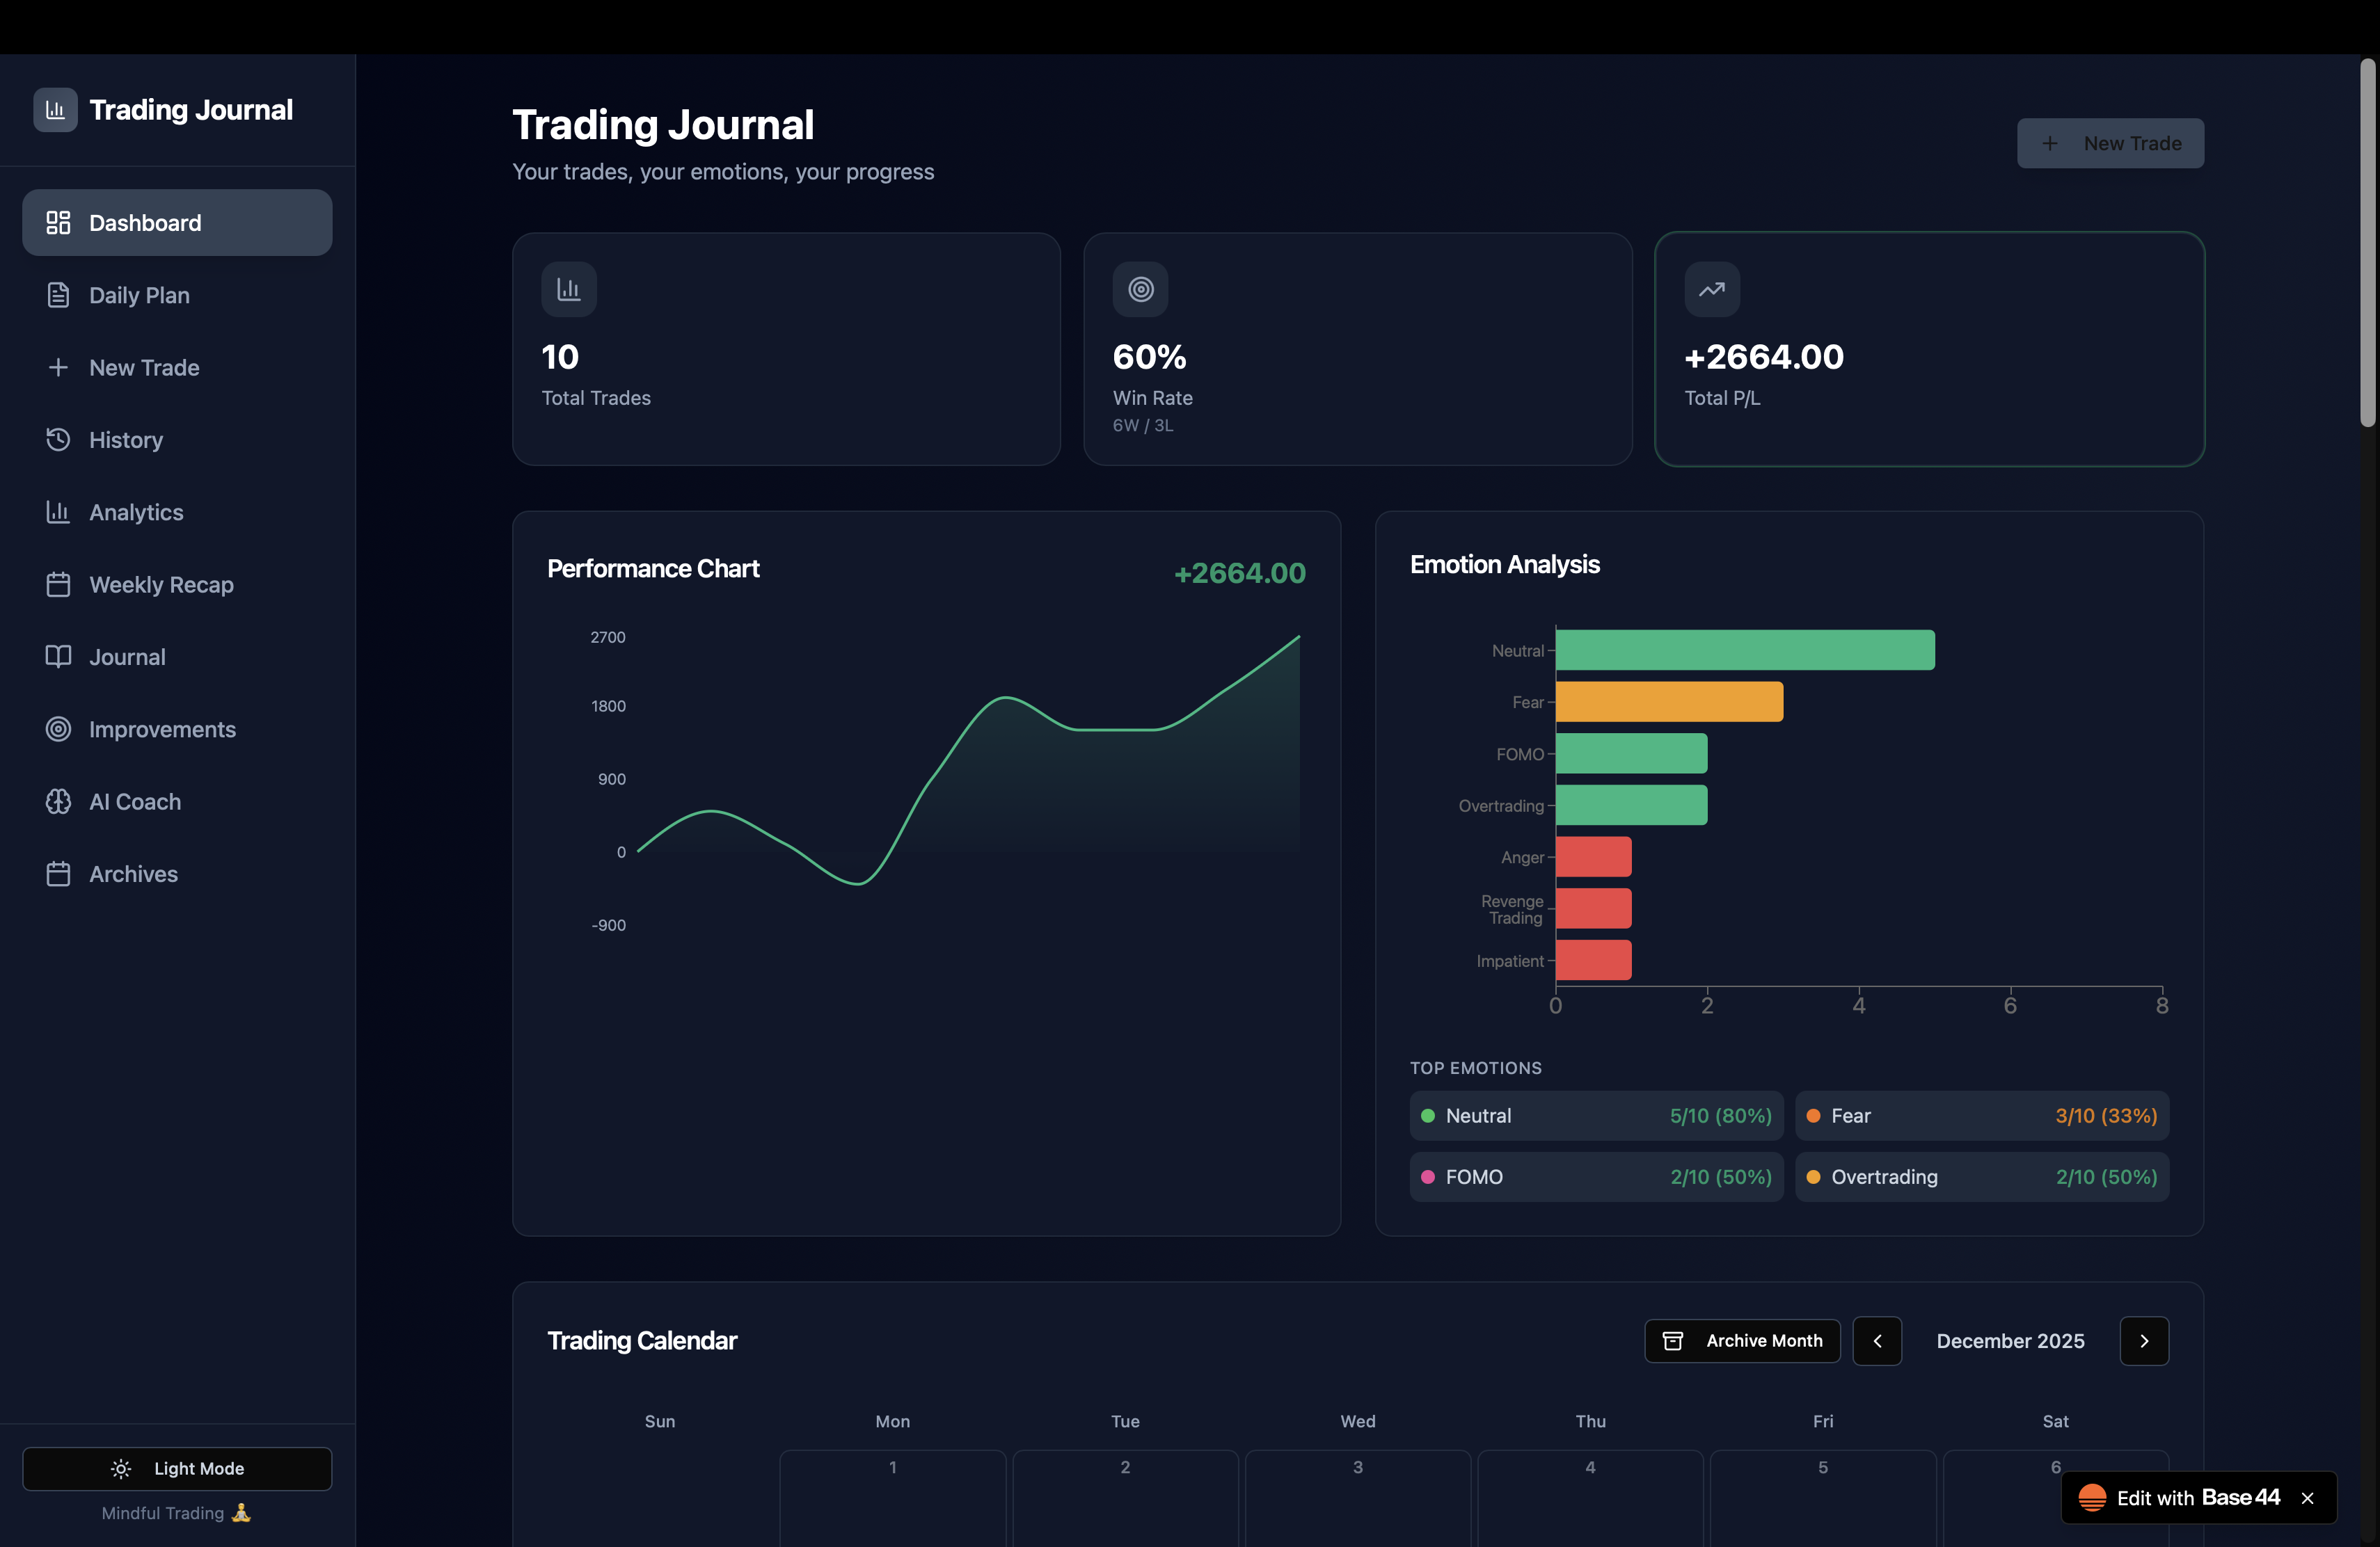This screenshot has height=1547, width=2380.
Task: Click the green Neutral bar in Emotion Analysis
Action: 1745,650
